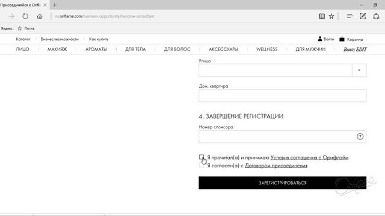The height and width of the screenshot is (216, 385).
Task: Open the Яндекс bookmark
Action: (x=7, y=28)
